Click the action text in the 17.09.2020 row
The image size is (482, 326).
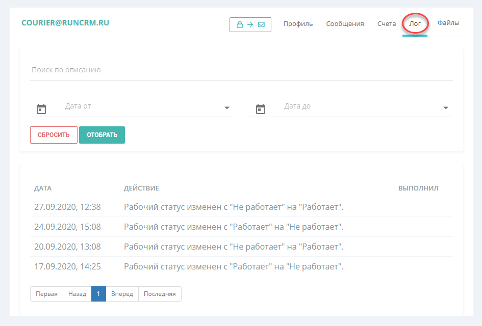coord(234,266)
